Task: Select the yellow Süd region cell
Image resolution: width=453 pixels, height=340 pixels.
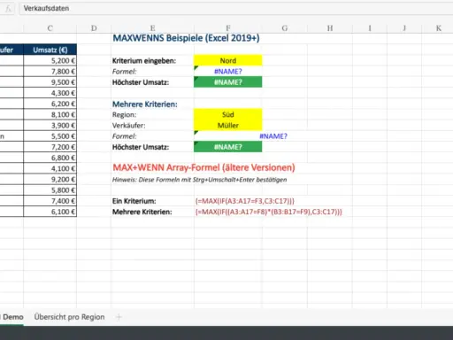Action: tap(228, 114)
